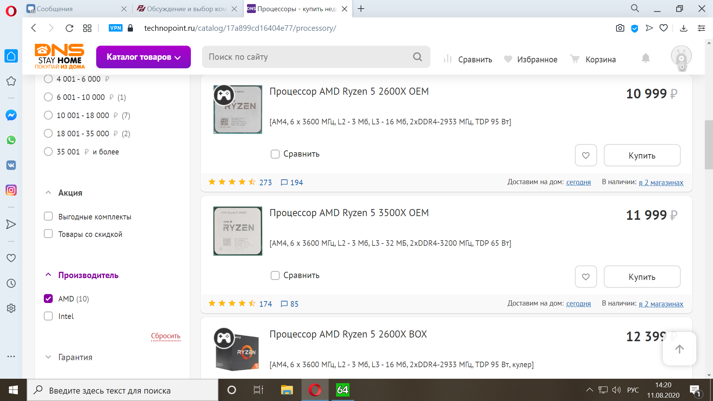Screen dimensions: 713x401
Task: Open Instagram sidebar panel
Action: tap(11, 190)
